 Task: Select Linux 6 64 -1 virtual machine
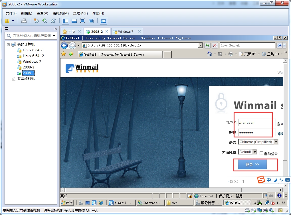point(33,50)
